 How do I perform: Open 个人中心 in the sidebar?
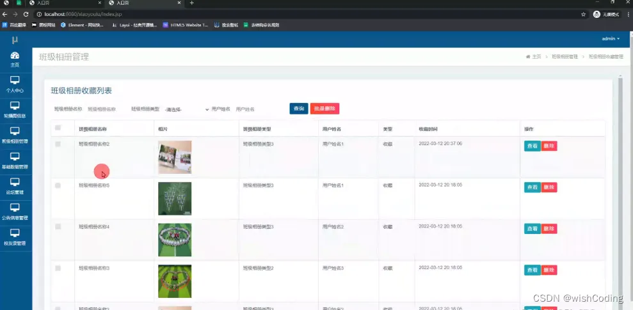pos(15,84)
